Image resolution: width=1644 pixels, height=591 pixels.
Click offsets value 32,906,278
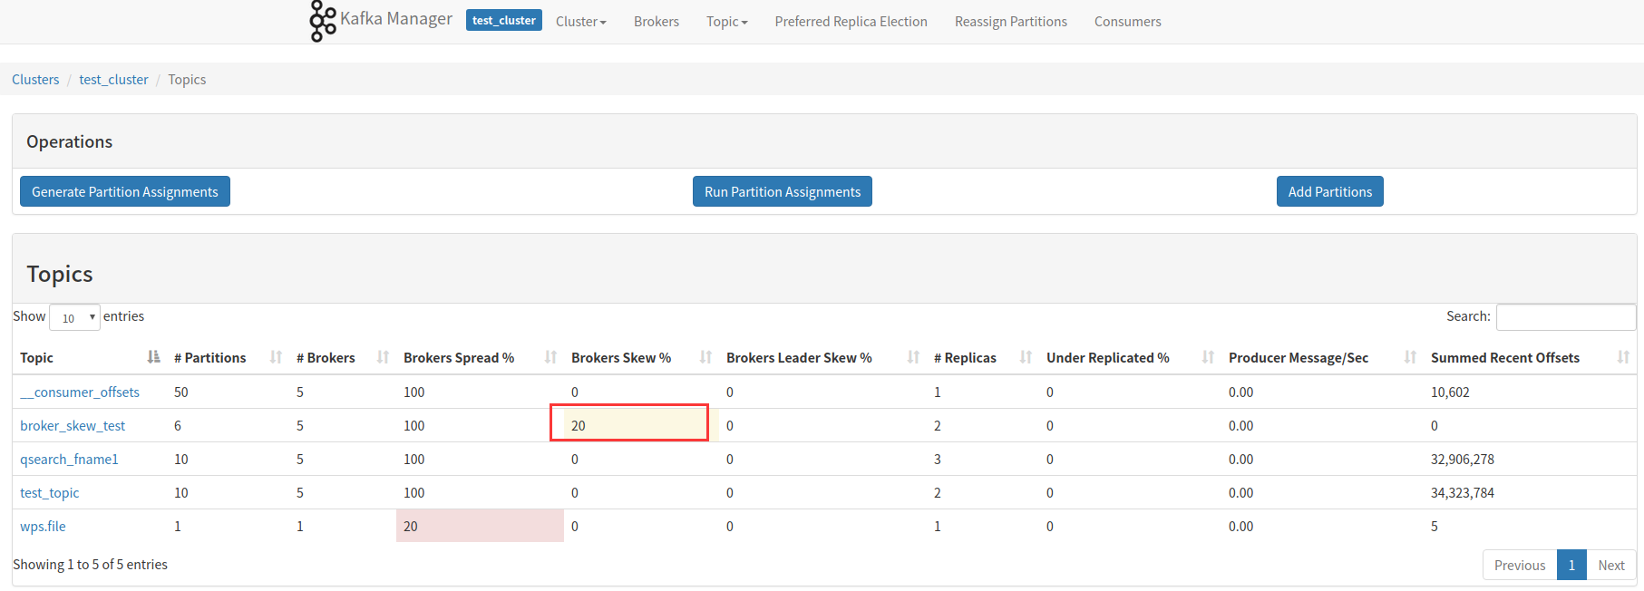click(x=1463, y=459)
